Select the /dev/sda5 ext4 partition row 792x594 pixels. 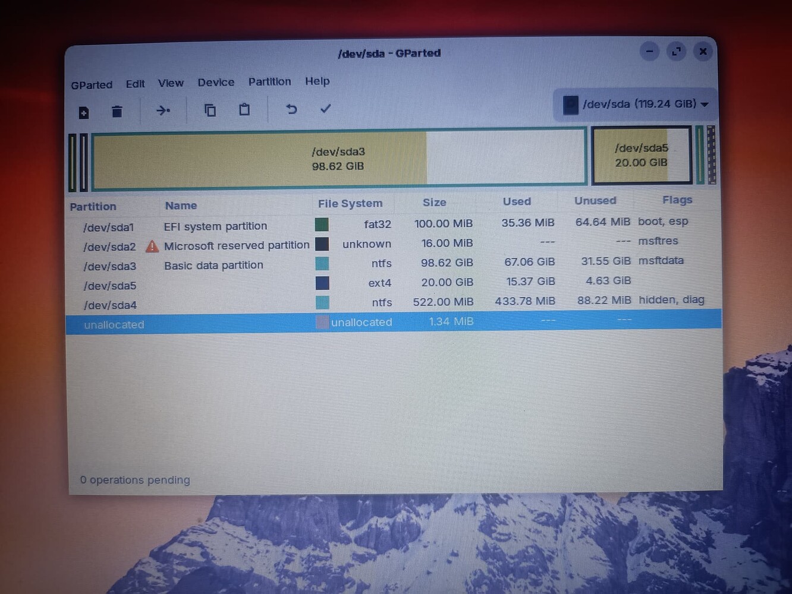pos(238,283)
